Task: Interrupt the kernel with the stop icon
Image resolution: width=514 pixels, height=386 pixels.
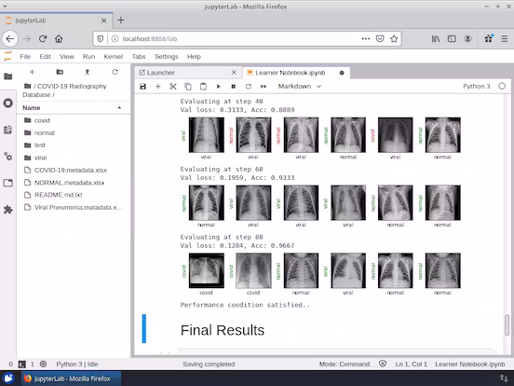Action: pyautogui.click(x=234, y=87)
